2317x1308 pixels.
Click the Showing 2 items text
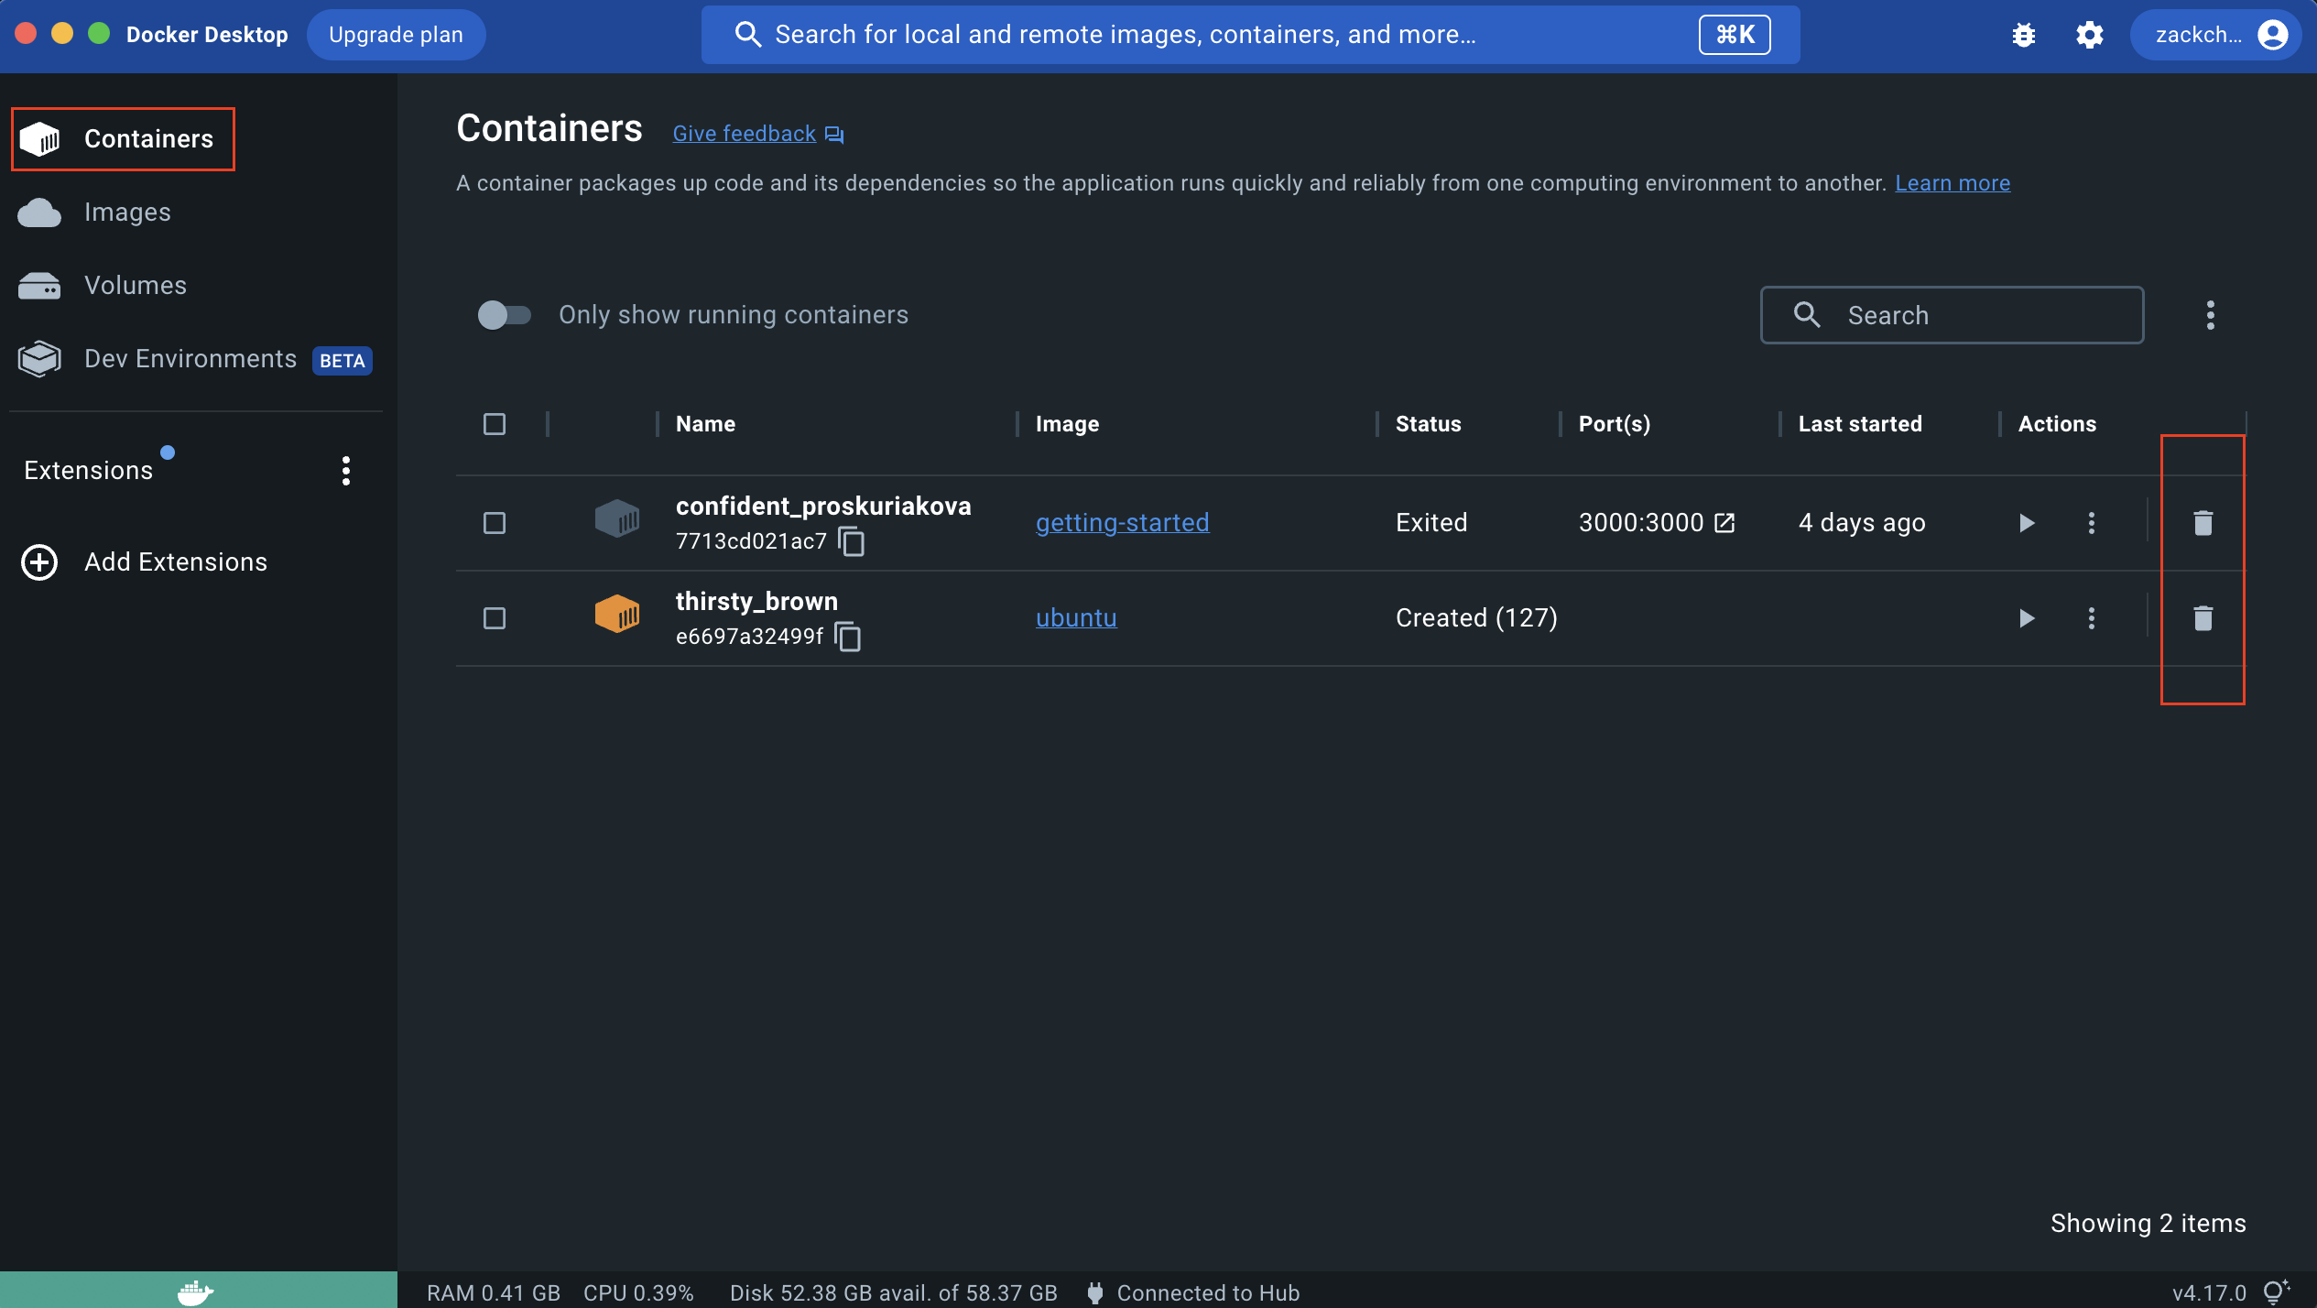coord(2148,1224)
